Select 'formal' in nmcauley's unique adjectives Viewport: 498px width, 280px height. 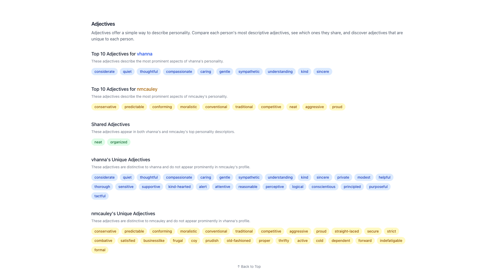pyautogui.click(x=100, y=250)
